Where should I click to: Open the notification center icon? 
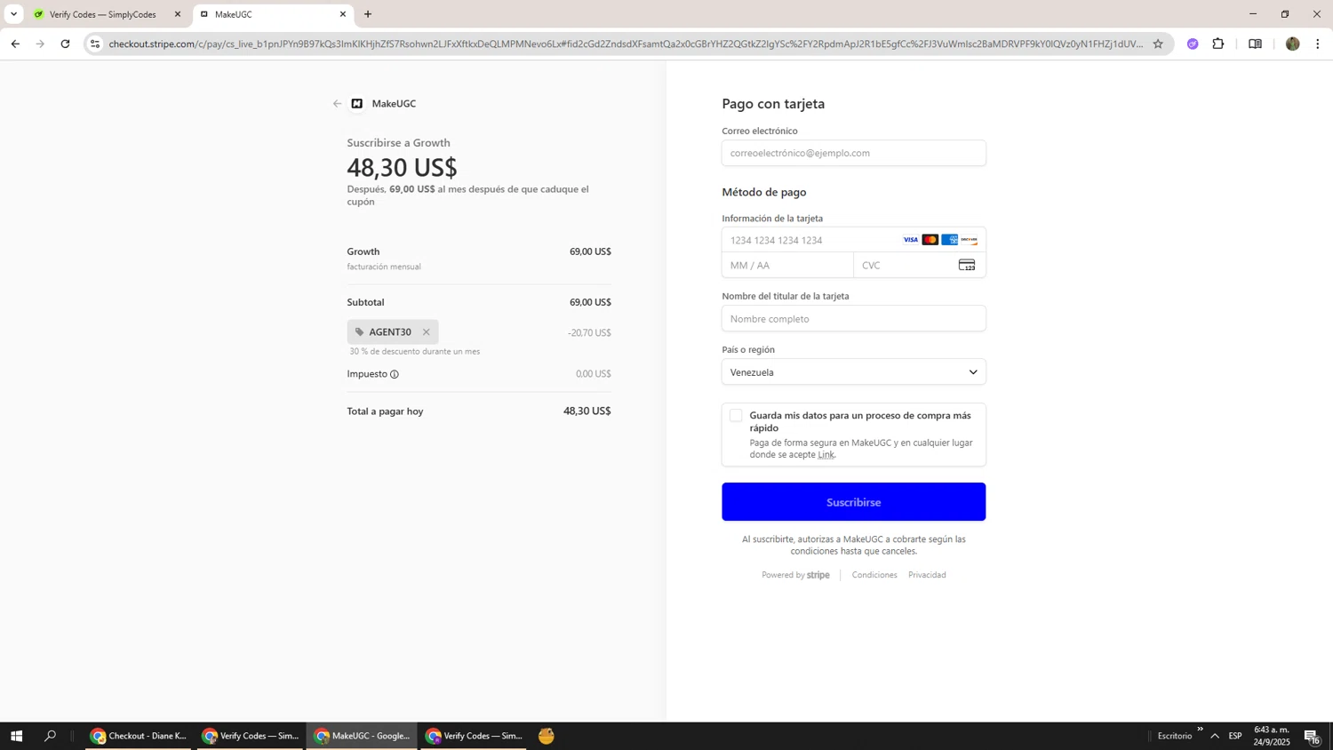click(1312, 736)
